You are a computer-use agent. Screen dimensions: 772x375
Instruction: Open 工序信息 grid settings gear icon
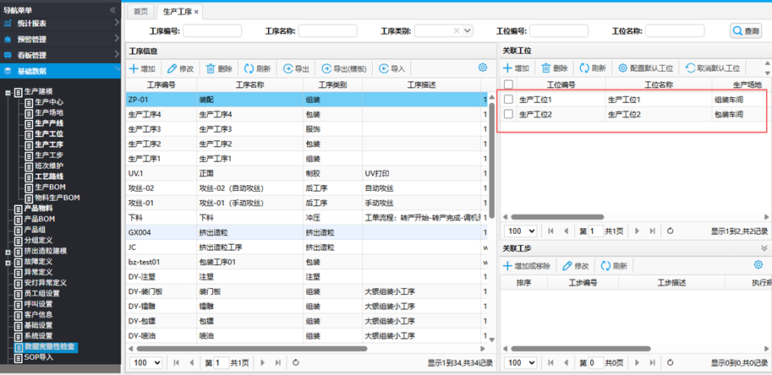tap(483, 68)
